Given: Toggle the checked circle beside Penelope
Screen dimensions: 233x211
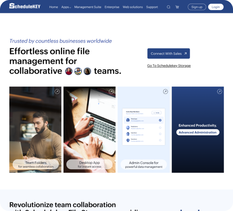Looking at the screenshot, I should (x=160, y=120).
